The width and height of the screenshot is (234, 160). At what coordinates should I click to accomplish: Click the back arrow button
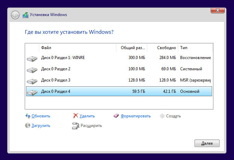(15, 15)
